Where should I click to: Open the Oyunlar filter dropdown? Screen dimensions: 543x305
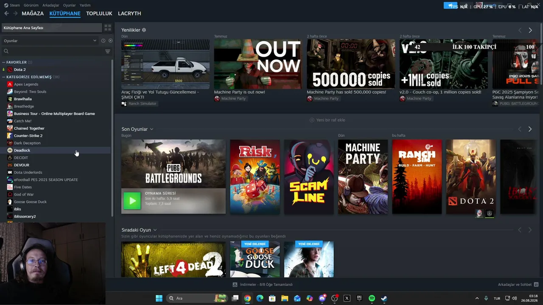pos(50,41)
